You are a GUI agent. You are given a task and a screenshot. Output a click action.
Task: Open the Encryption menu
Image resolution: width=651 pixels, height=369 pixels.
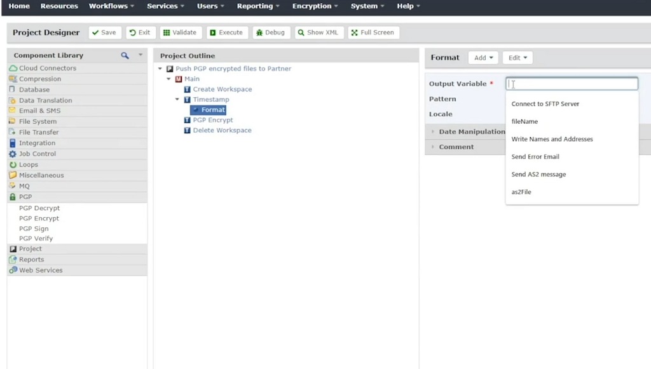[315, 6]
